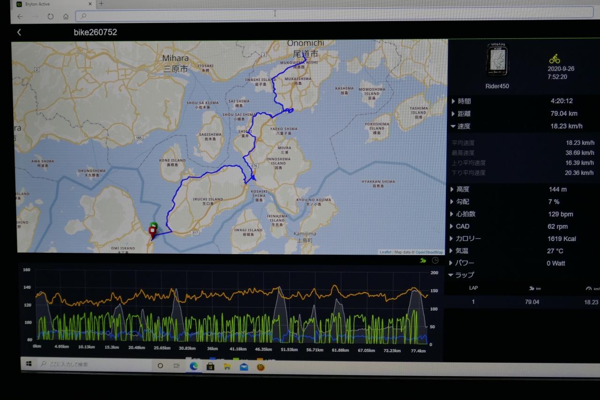
Task: Reload the page with refresh icon
Action: (51, 16)
